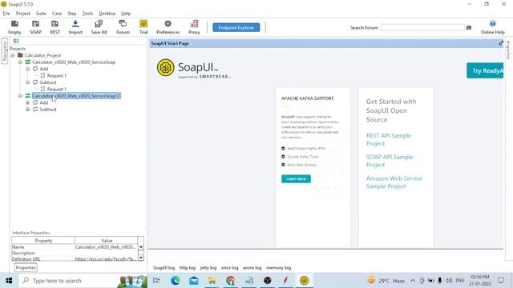
Task: Collapse the ServiceSoap12 interface node
Action: point(20,96)
